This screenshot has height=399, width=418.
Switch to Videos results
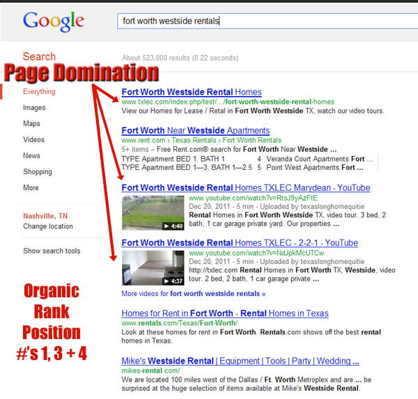[33, 140]
